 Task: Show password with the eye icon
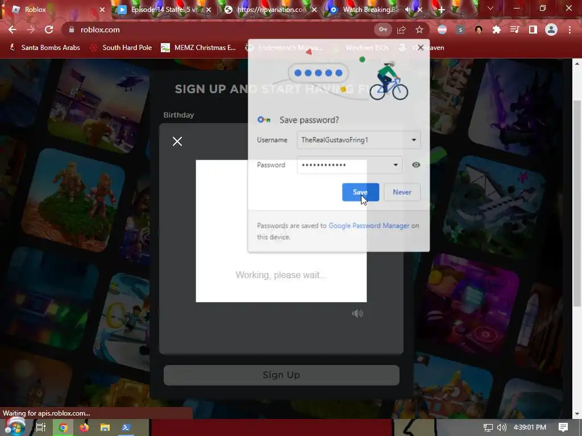coord(416,165)
